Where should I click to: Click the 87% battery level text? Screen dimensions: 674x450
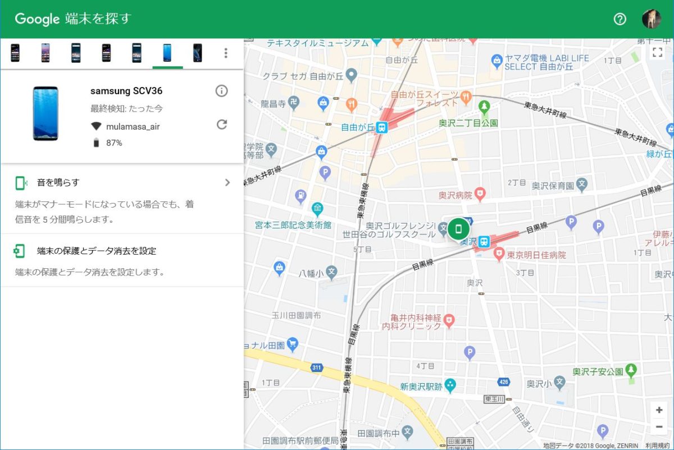[x=114, y=143]
